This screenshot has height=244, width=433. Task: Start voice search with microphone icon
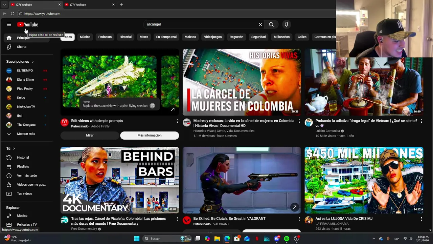287,24
